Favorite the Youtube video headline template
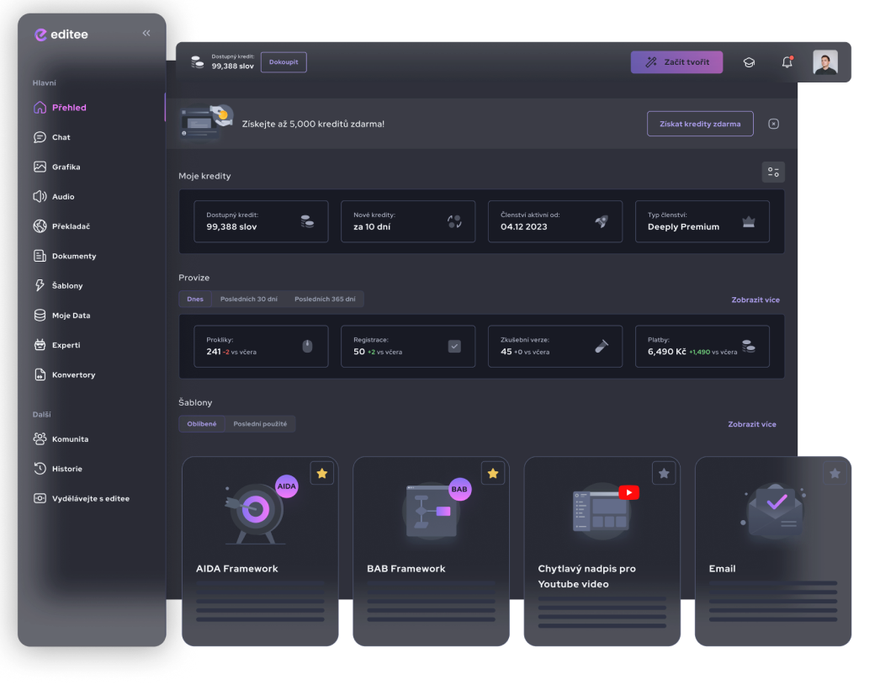 tap(664, 474)
